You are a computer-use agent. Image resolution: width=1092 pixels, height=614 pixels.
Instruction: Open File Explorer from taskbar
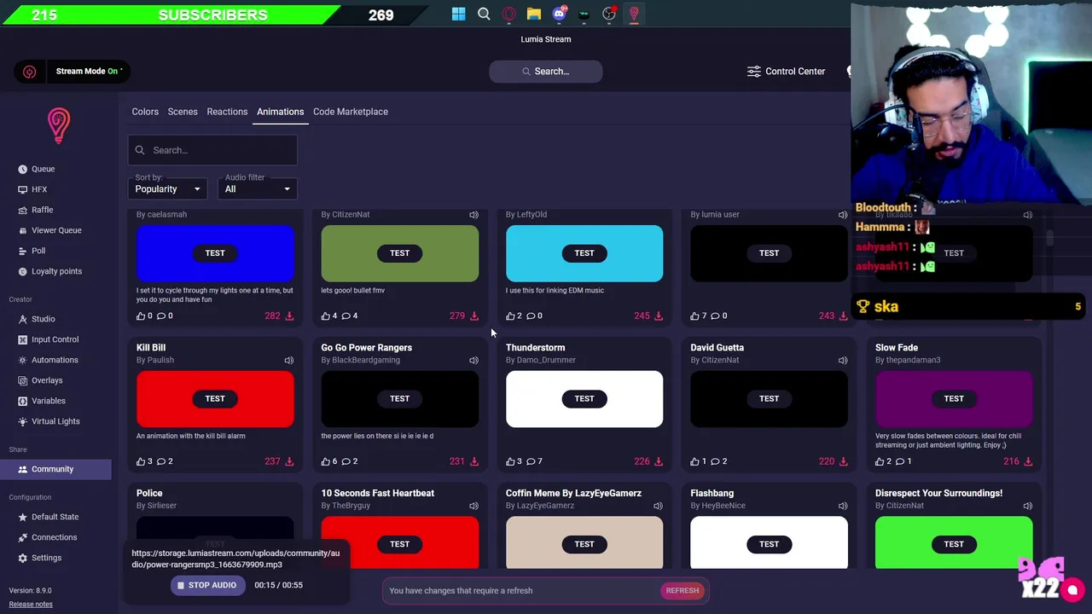click(534, 14)
